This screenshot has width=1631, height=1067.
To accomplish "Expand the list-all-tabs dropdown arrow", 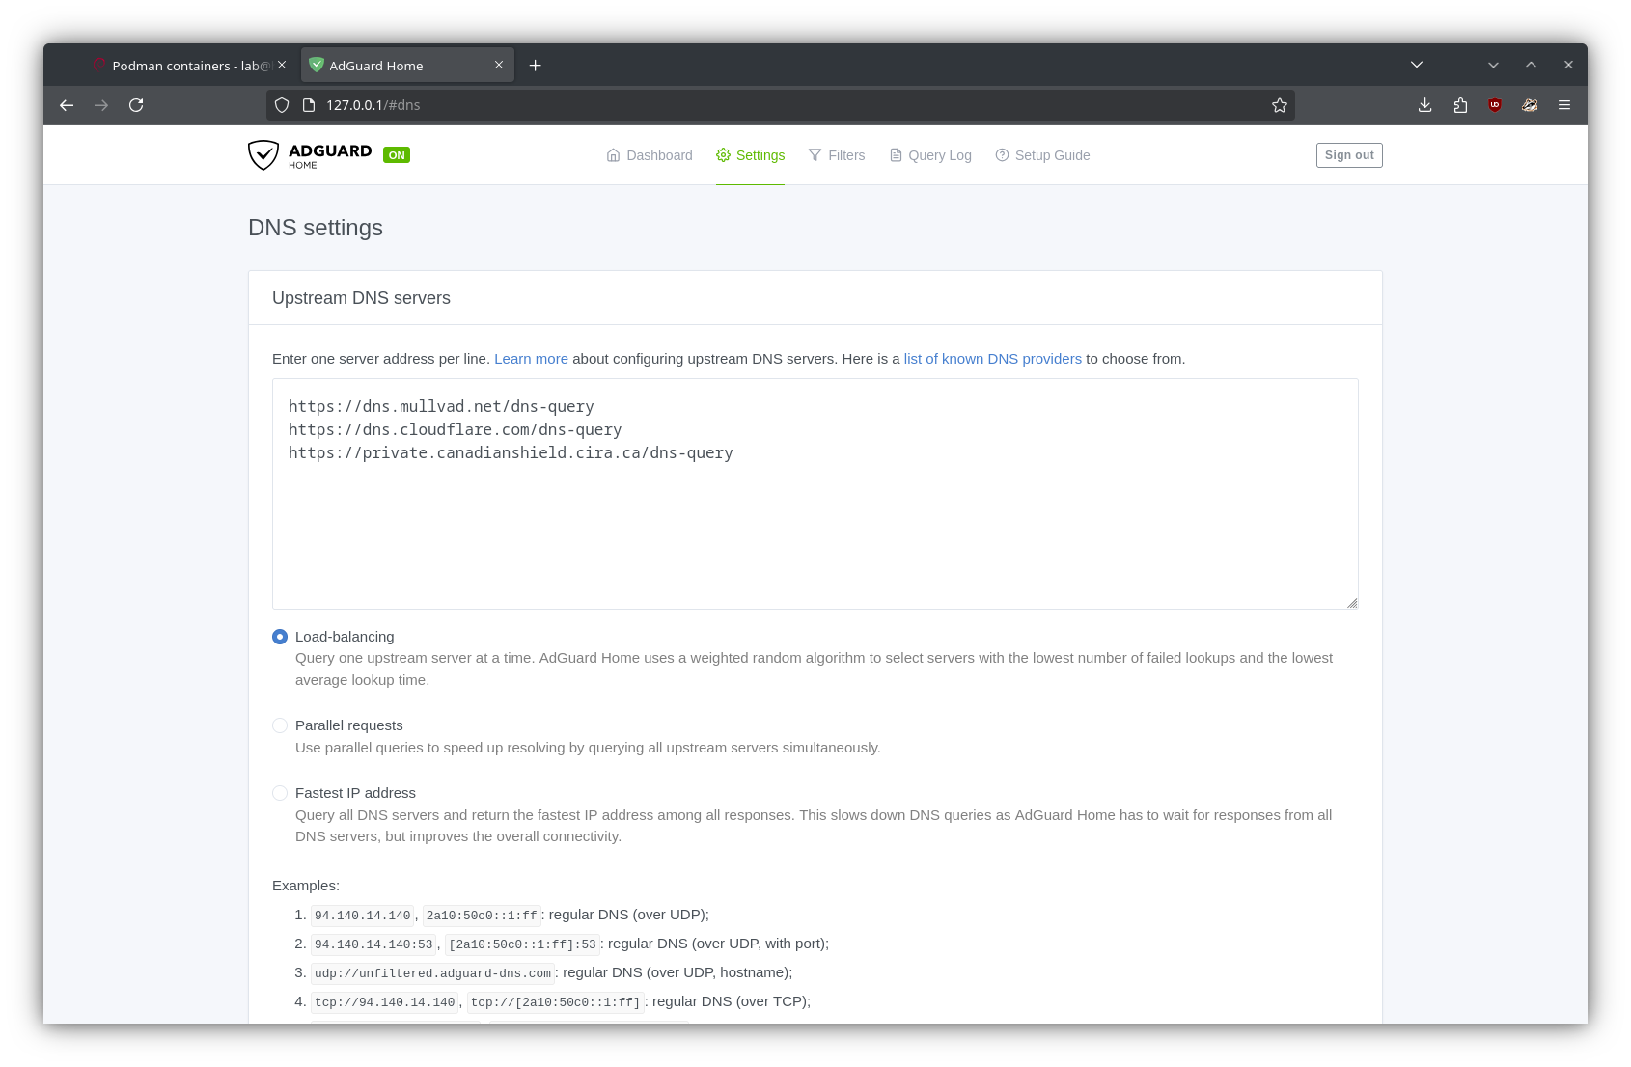I will pyautogui.click(x=1417, y=65).
